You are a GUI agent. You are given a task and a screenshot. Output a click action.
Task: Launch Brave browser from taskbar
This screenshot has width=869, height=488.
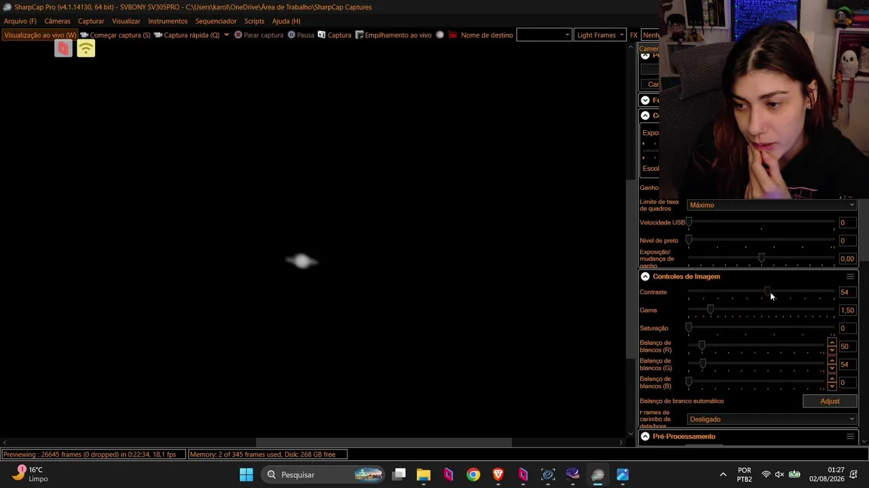click(498, 474)
